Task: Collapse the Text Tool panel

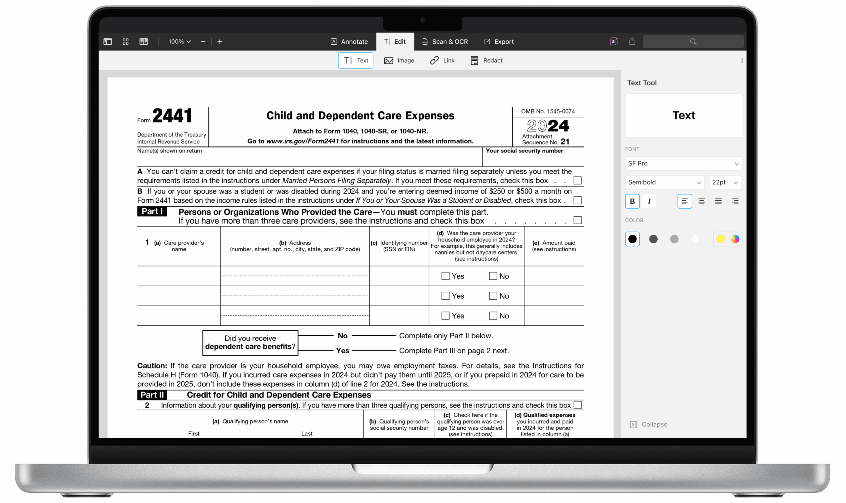Action: tap(648, 424)
